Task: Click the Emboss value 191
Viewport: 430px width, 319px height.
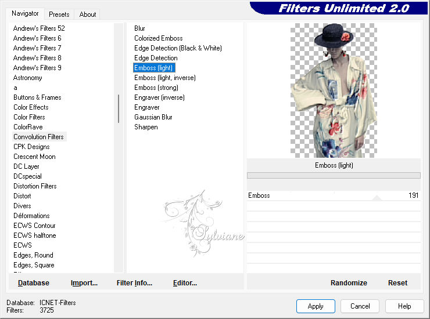Action: (413, 195)
